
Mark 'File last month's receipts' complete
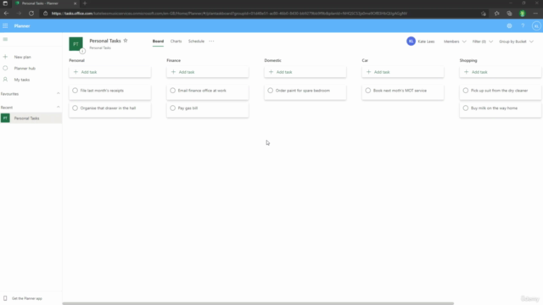76,91
